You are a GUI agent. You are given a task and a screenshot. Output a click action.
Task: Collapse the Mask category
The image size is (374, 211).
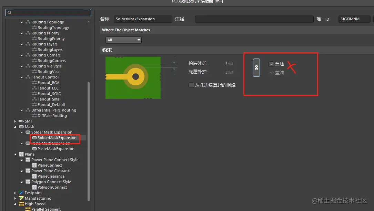coord(15,127)
